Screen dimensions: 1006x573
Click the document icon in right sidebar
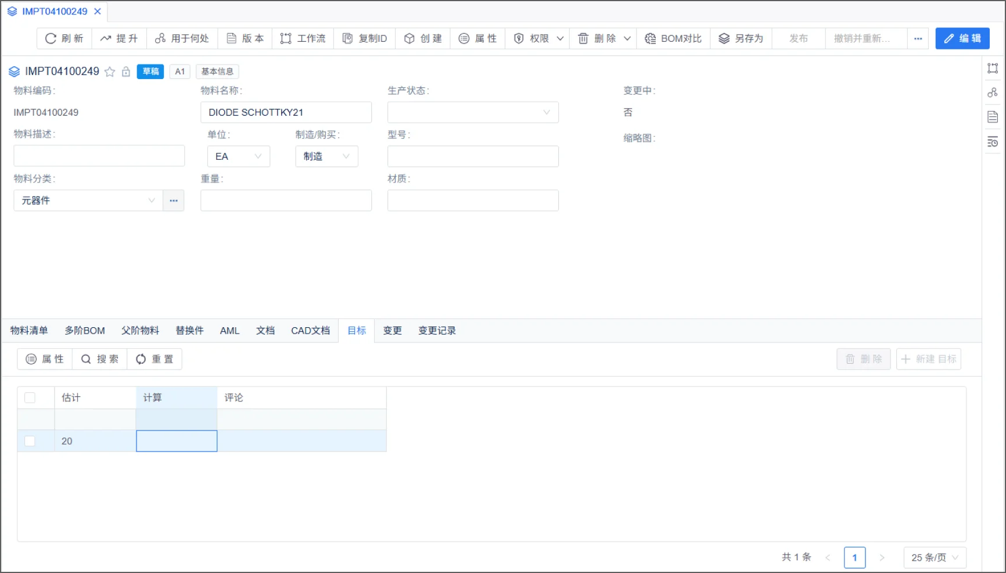(x=993, y=117)
